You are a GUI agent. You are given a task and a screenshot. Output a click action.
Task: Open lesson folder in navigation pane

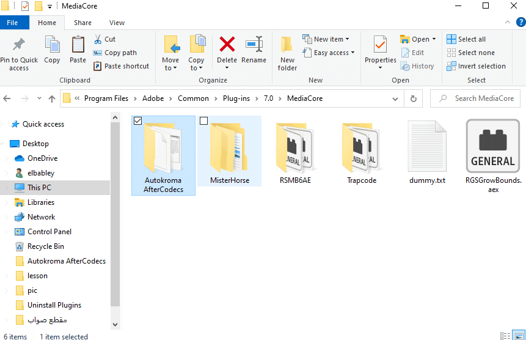point(37,276)
